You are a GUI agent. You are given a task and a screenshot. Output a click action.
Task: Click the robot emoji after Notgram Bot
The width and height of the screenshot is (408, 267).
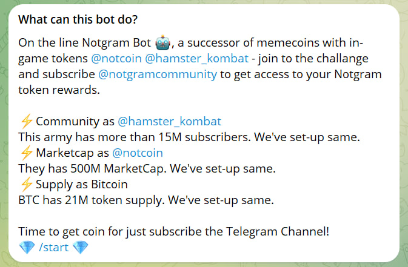[162, 43]
